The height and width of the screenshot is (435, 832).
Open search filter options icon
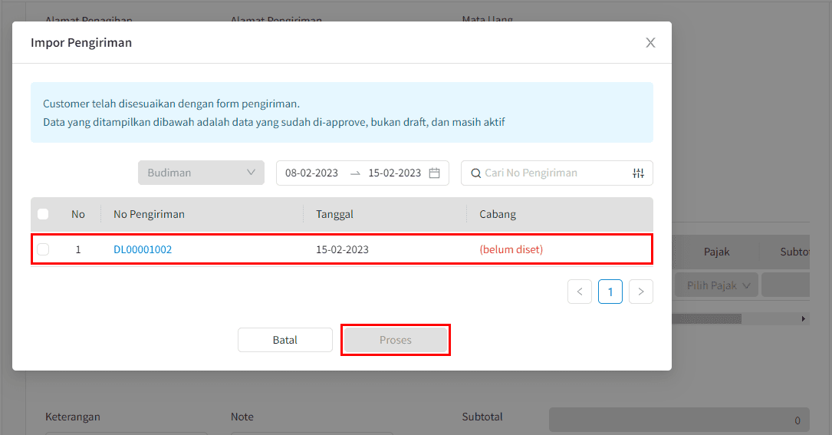click(638, 173)
